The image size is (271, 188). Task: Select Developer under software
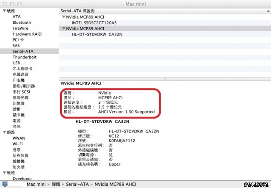click(x=22, y=179)
